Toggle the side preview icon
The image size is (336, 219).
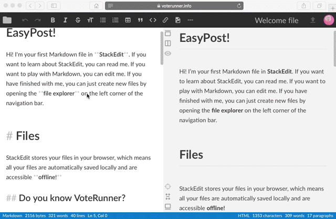coord(168,44)
